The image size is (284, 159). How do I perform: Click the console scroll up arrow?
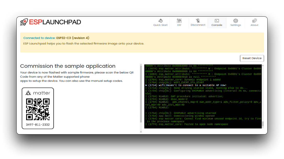pos(263,65)
